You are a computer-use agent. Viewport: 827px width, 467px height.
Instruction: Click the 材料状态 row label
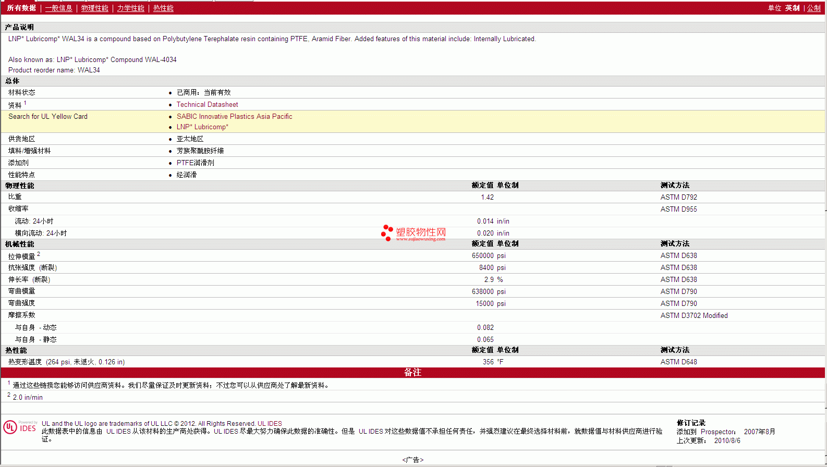coord(22,92)
